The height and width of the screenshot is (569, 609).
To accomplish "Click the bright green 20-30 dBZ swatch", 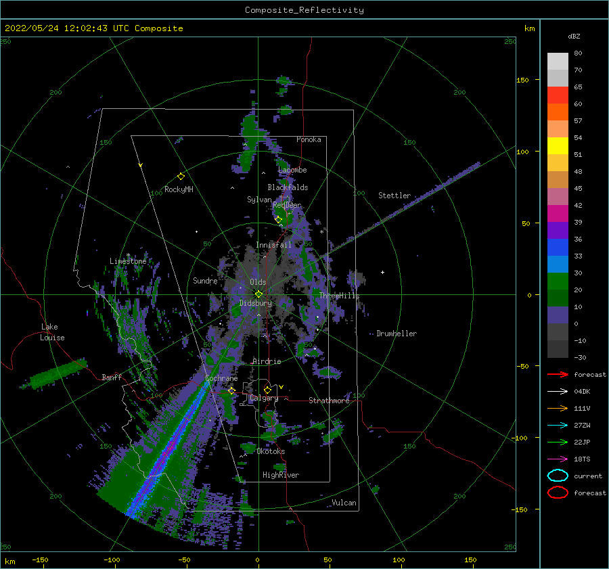I will [x=558, y=281].
